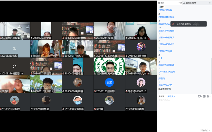
Task: Click 魏胤期's blue circular avatar
Action: click(x=109, y=82)
